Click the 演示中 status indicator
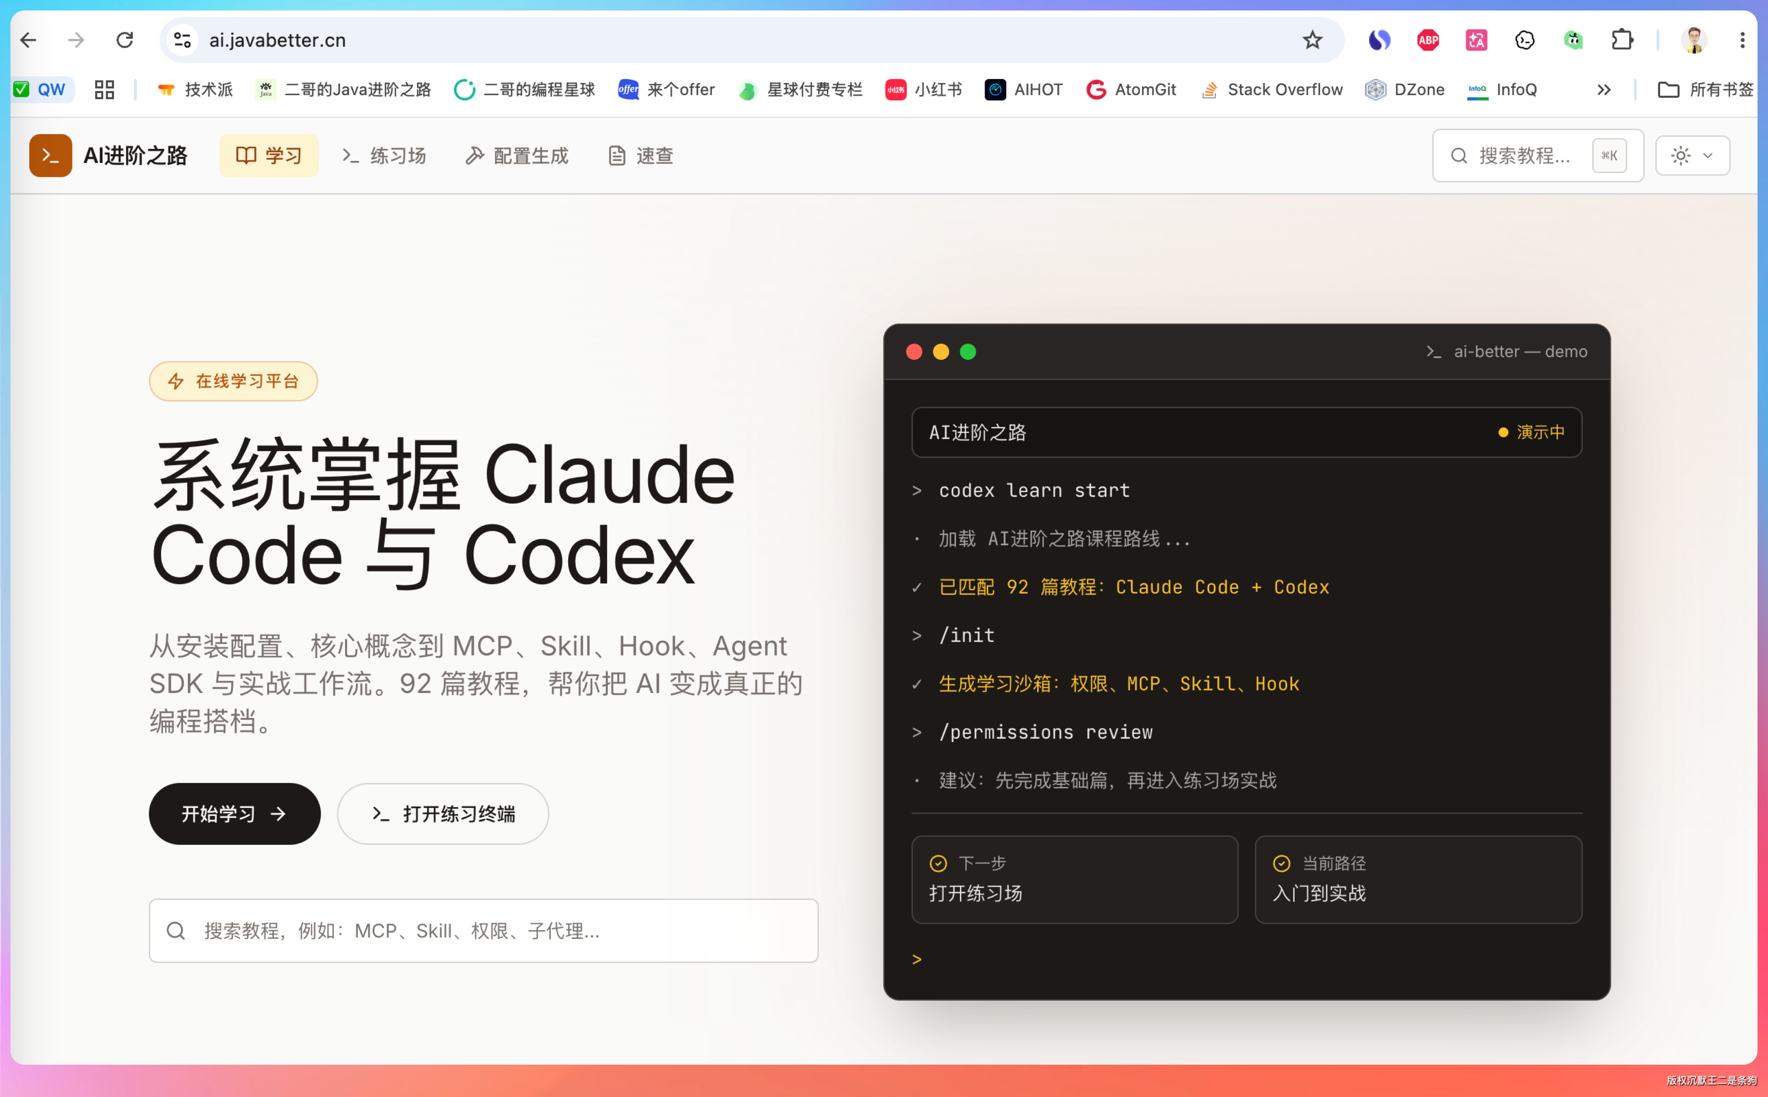The width and height of the screenshot is (1768, 1097). pyautogui.click(x=1531, y=432)
